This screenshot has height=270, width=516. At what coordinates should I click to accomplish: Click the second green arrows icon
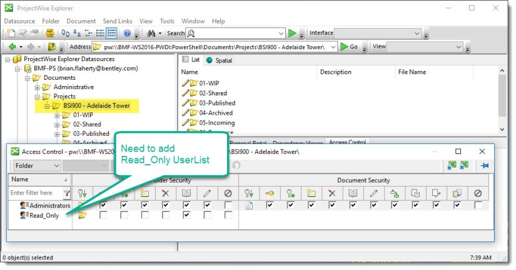pos(464,165)
